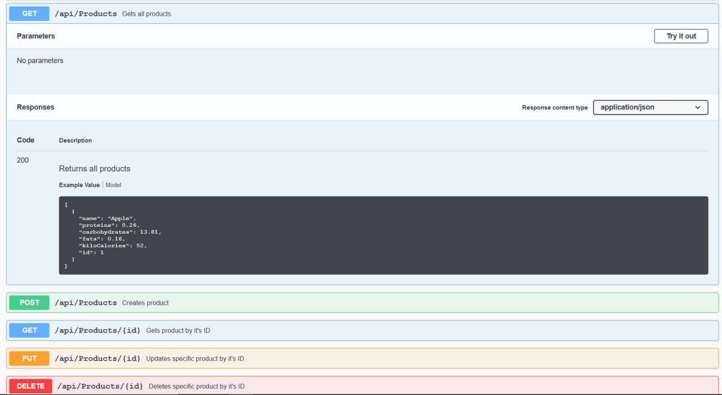
Task: Click the GET badge for product by ID
Action: pos(29,330)
